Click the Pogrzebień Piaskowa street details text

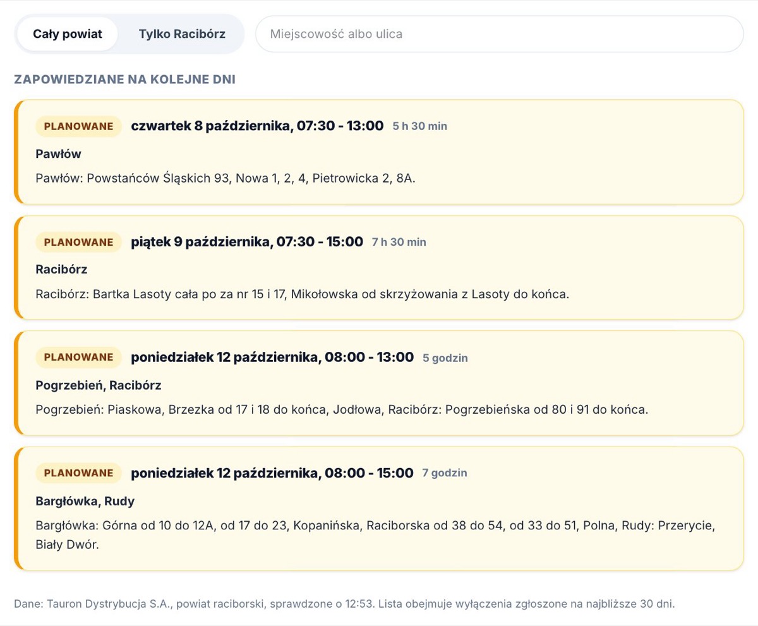[x=342, y=409]
